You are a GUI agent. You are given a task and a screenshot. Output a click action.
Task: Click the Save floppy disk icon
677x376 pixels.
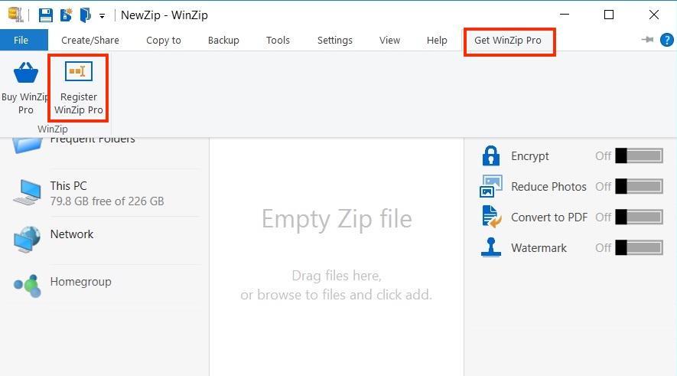pyautogui.click(x=45, y=15)
